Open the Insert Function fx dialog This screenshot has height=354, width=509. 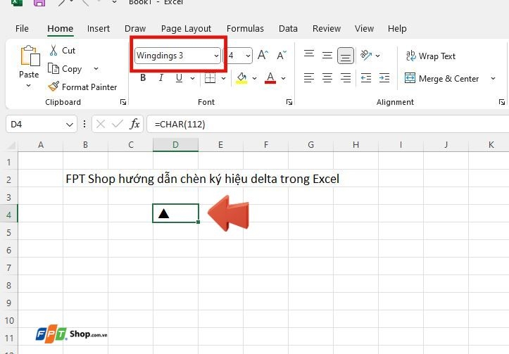click(134, 124)
